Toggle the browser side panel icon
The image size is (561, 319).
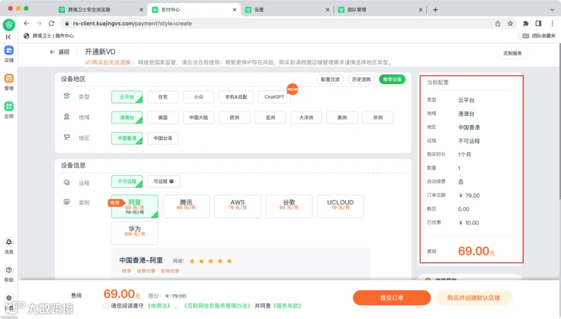coord(538,23)
